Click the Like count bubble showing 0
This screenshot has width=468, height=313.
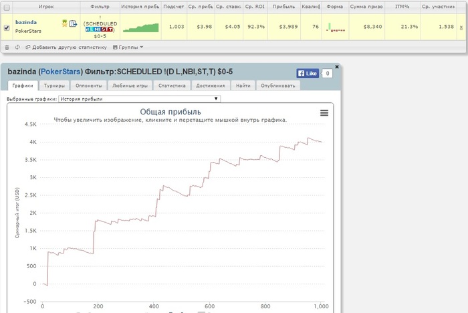[328, 73]
